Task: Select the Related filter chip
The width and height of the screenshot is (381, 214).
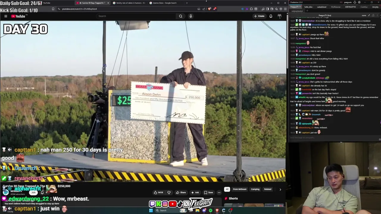Action: coord(268,189)
